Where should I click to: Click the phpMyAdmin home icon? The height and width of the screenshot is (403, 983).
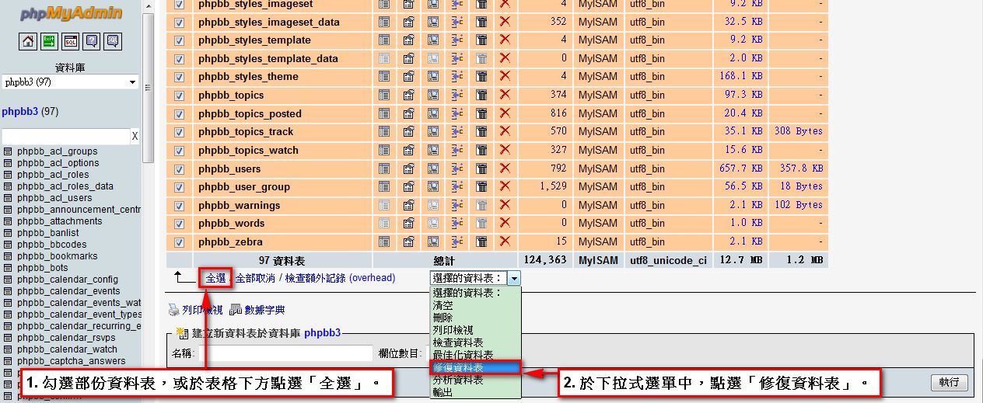pyautogui.click(x=29, y=42)
